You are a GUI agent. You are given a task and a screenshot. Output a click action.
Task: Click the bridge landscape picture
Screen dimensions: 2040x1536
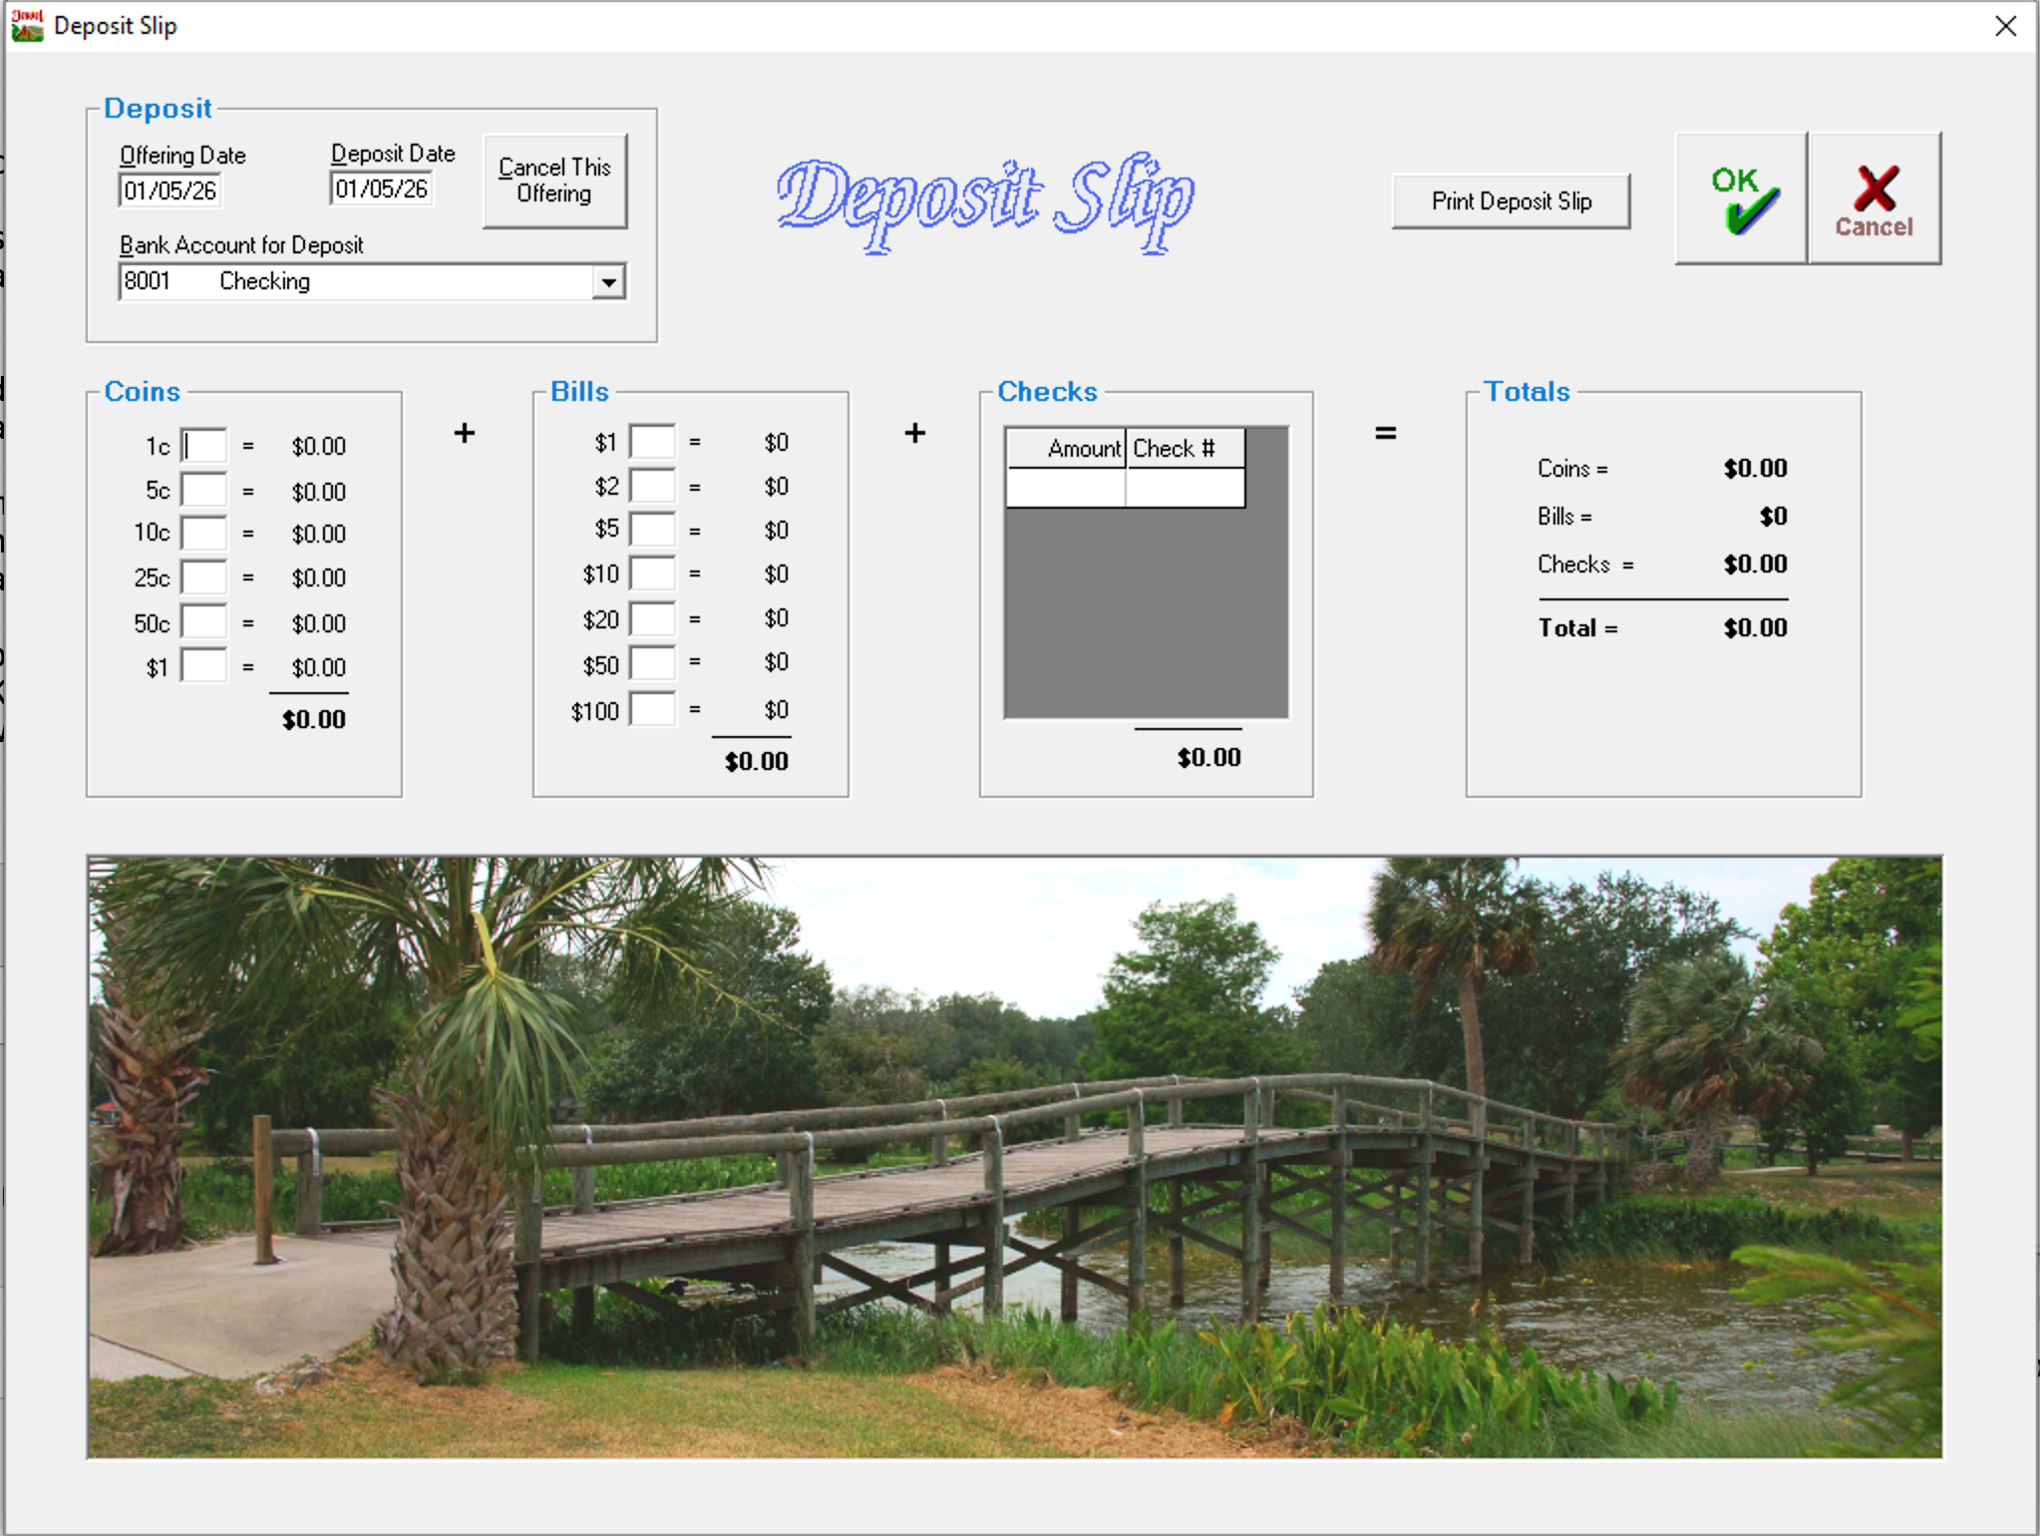pos(1014,1157)
